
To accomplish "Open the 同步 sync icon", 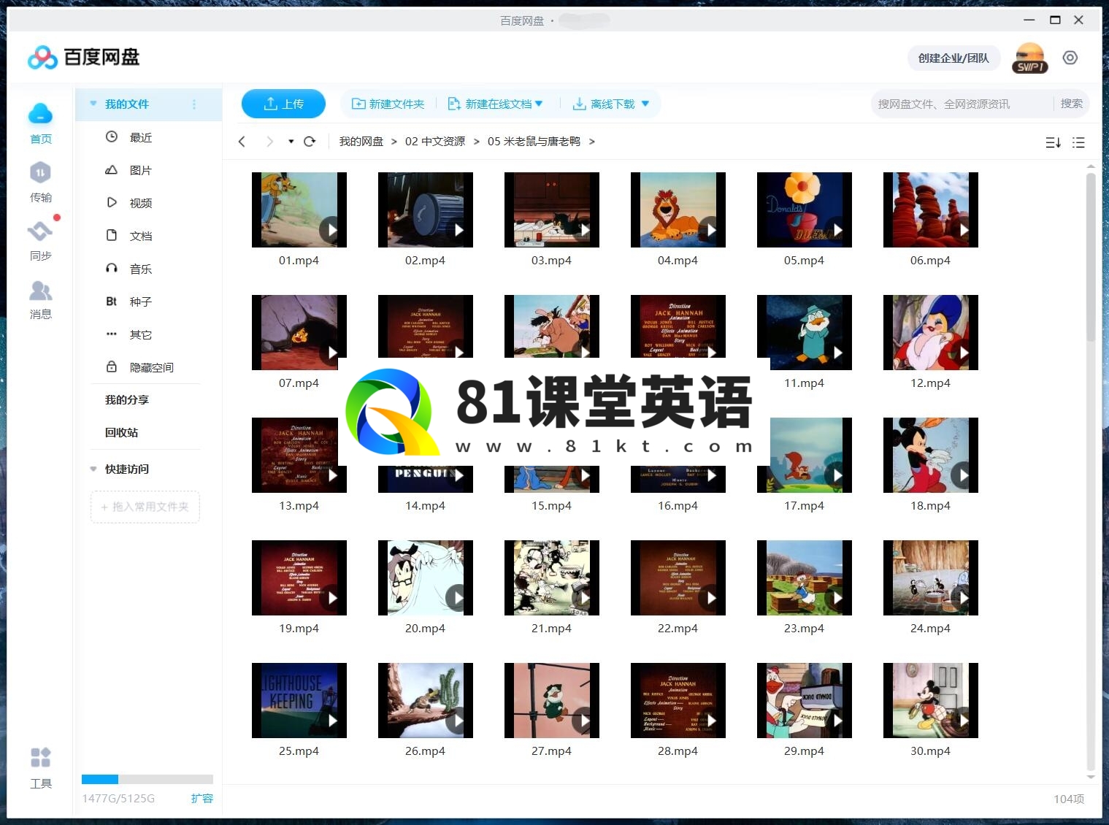I will 41,231.
